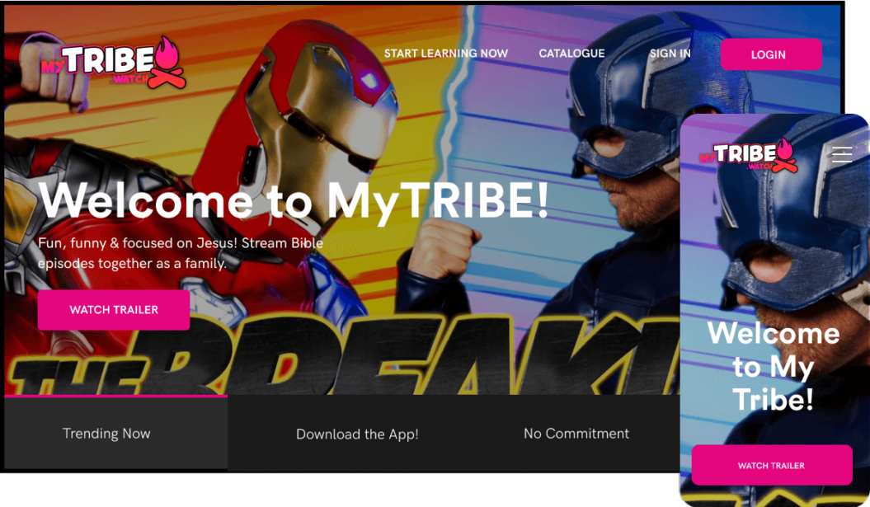Click the 'Fun, funny & focused on Jesus!' tagline

tap(181, 253)
